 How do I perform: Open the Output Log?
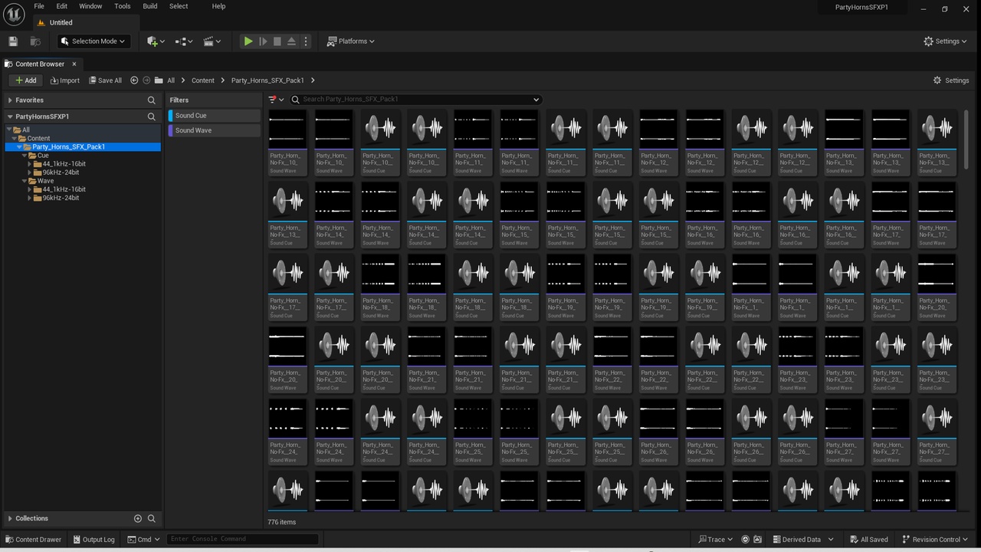click(94, 540)
